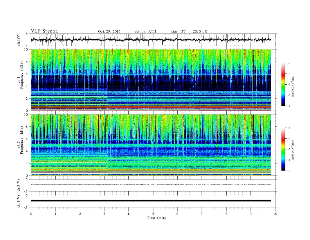The image size is (310, 240).
Task: Click the "2" tick label on the time axis
Action: (x=80, y=214)
